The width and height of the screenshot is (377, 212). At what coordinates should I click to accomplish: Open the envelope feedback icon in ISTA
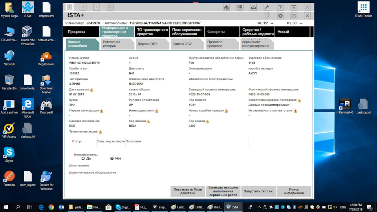pos(294,16)
